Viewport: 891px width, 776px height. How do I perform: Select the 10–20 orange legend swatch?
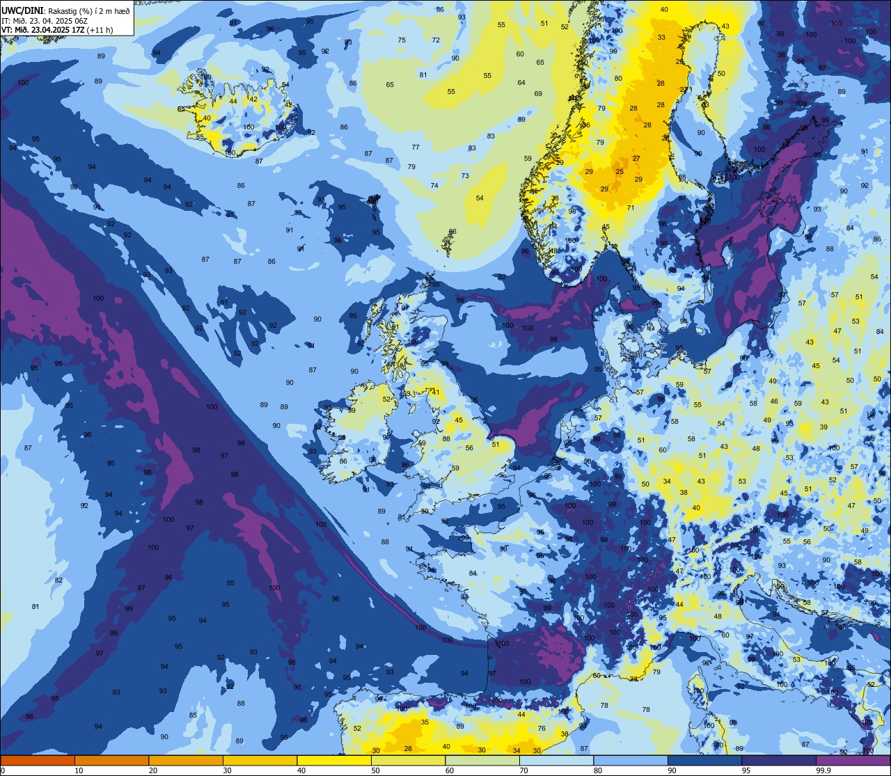point(111,760)
